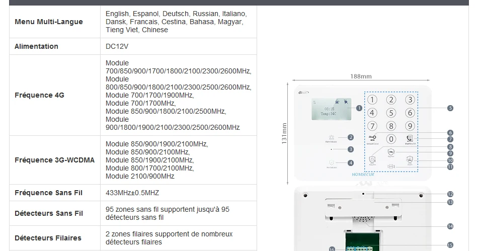Click the Unlock/Cancel key icon on panel
The width and height of the screenshot is (478, 251).
point(372,139)
